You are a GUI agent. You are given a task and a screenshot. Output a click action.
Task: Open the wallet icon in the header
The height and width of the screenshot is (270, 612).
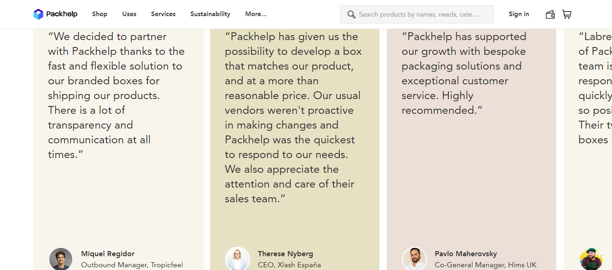(550, 14)
